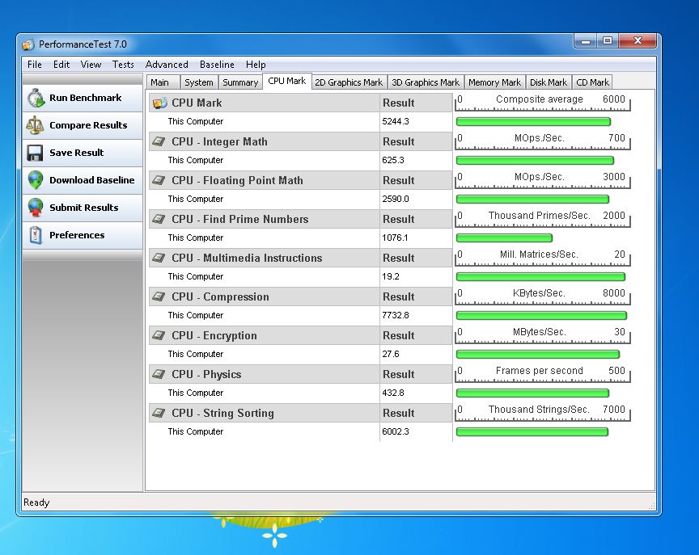
Task: Open the Tests menu
Action: [123, 65]
